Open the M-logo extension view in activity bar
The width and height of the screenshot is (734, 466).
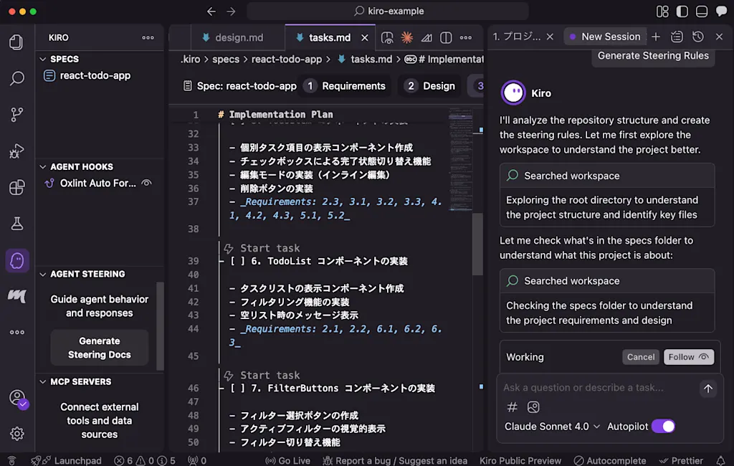[x=17, y=296]
